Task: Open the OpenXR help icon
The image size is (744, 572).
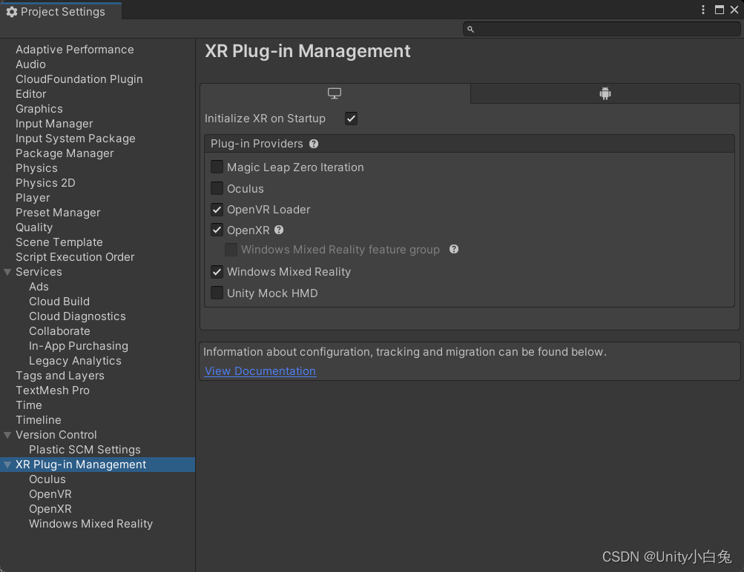Action: (x=279, y=230)
